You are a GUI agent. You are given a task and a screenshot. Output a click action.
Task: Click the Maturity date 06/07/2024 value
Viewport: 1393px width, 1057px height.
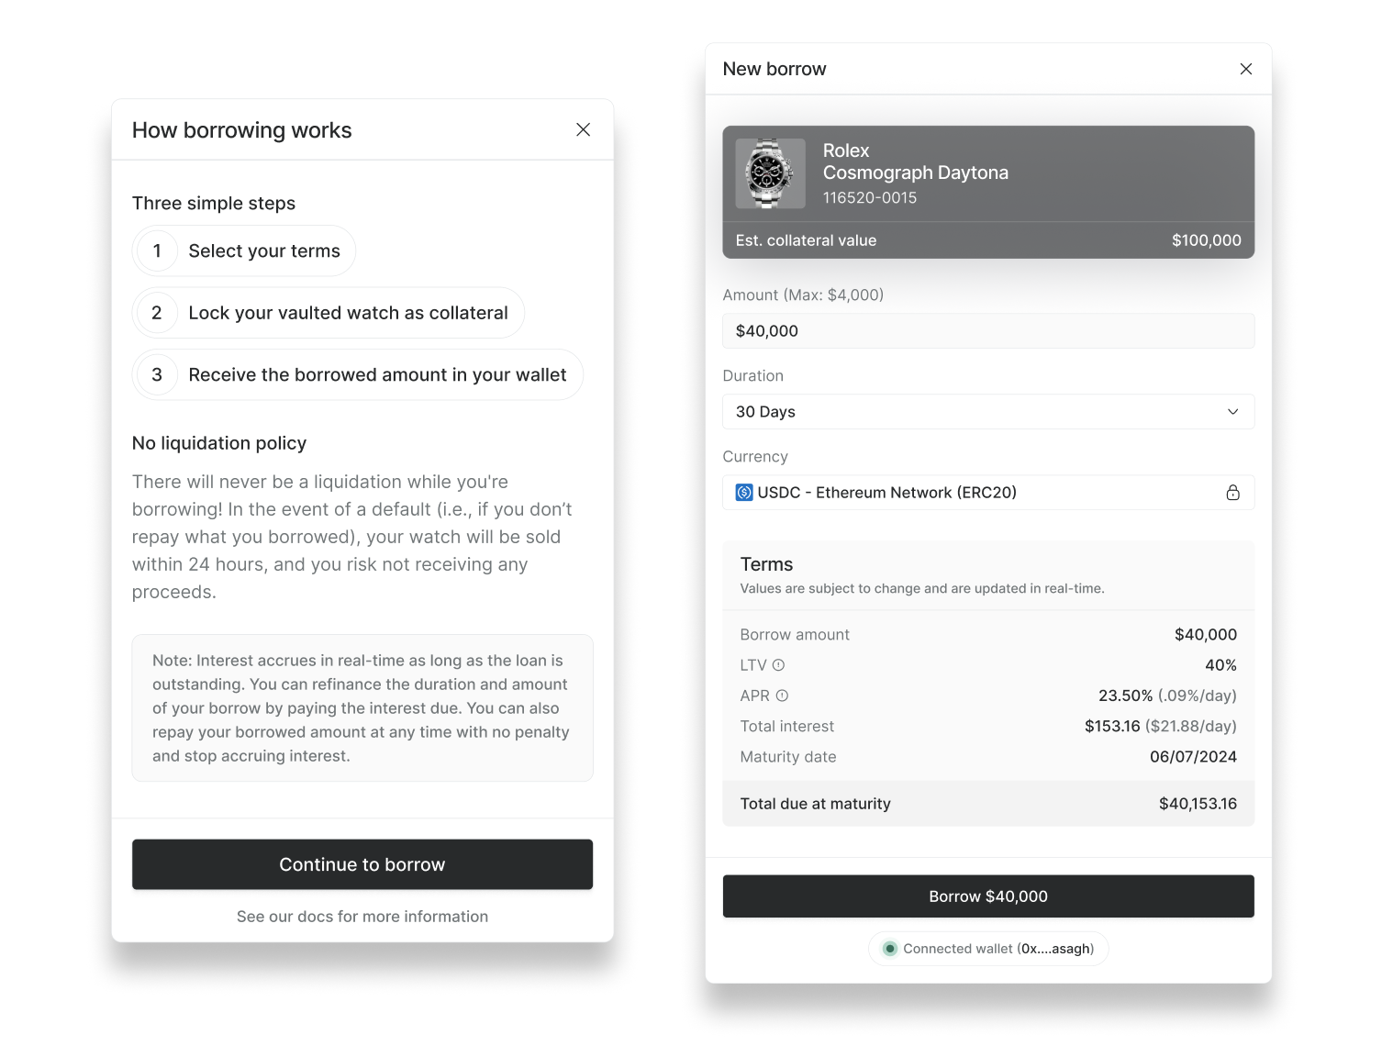pos(1193,757)
